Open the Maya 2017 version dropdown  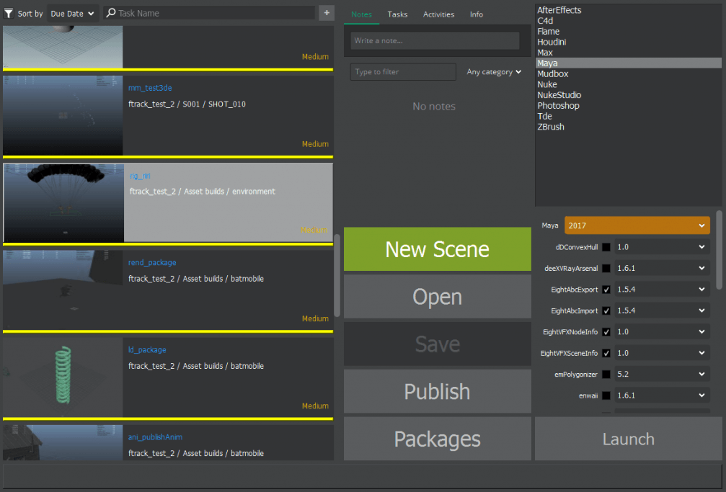(x=637, y=225)
